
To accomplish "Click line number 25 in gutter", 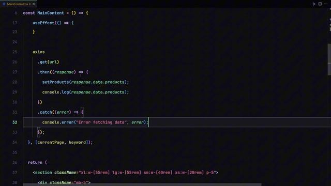I will pyautogui.click(x=15, y=52).
